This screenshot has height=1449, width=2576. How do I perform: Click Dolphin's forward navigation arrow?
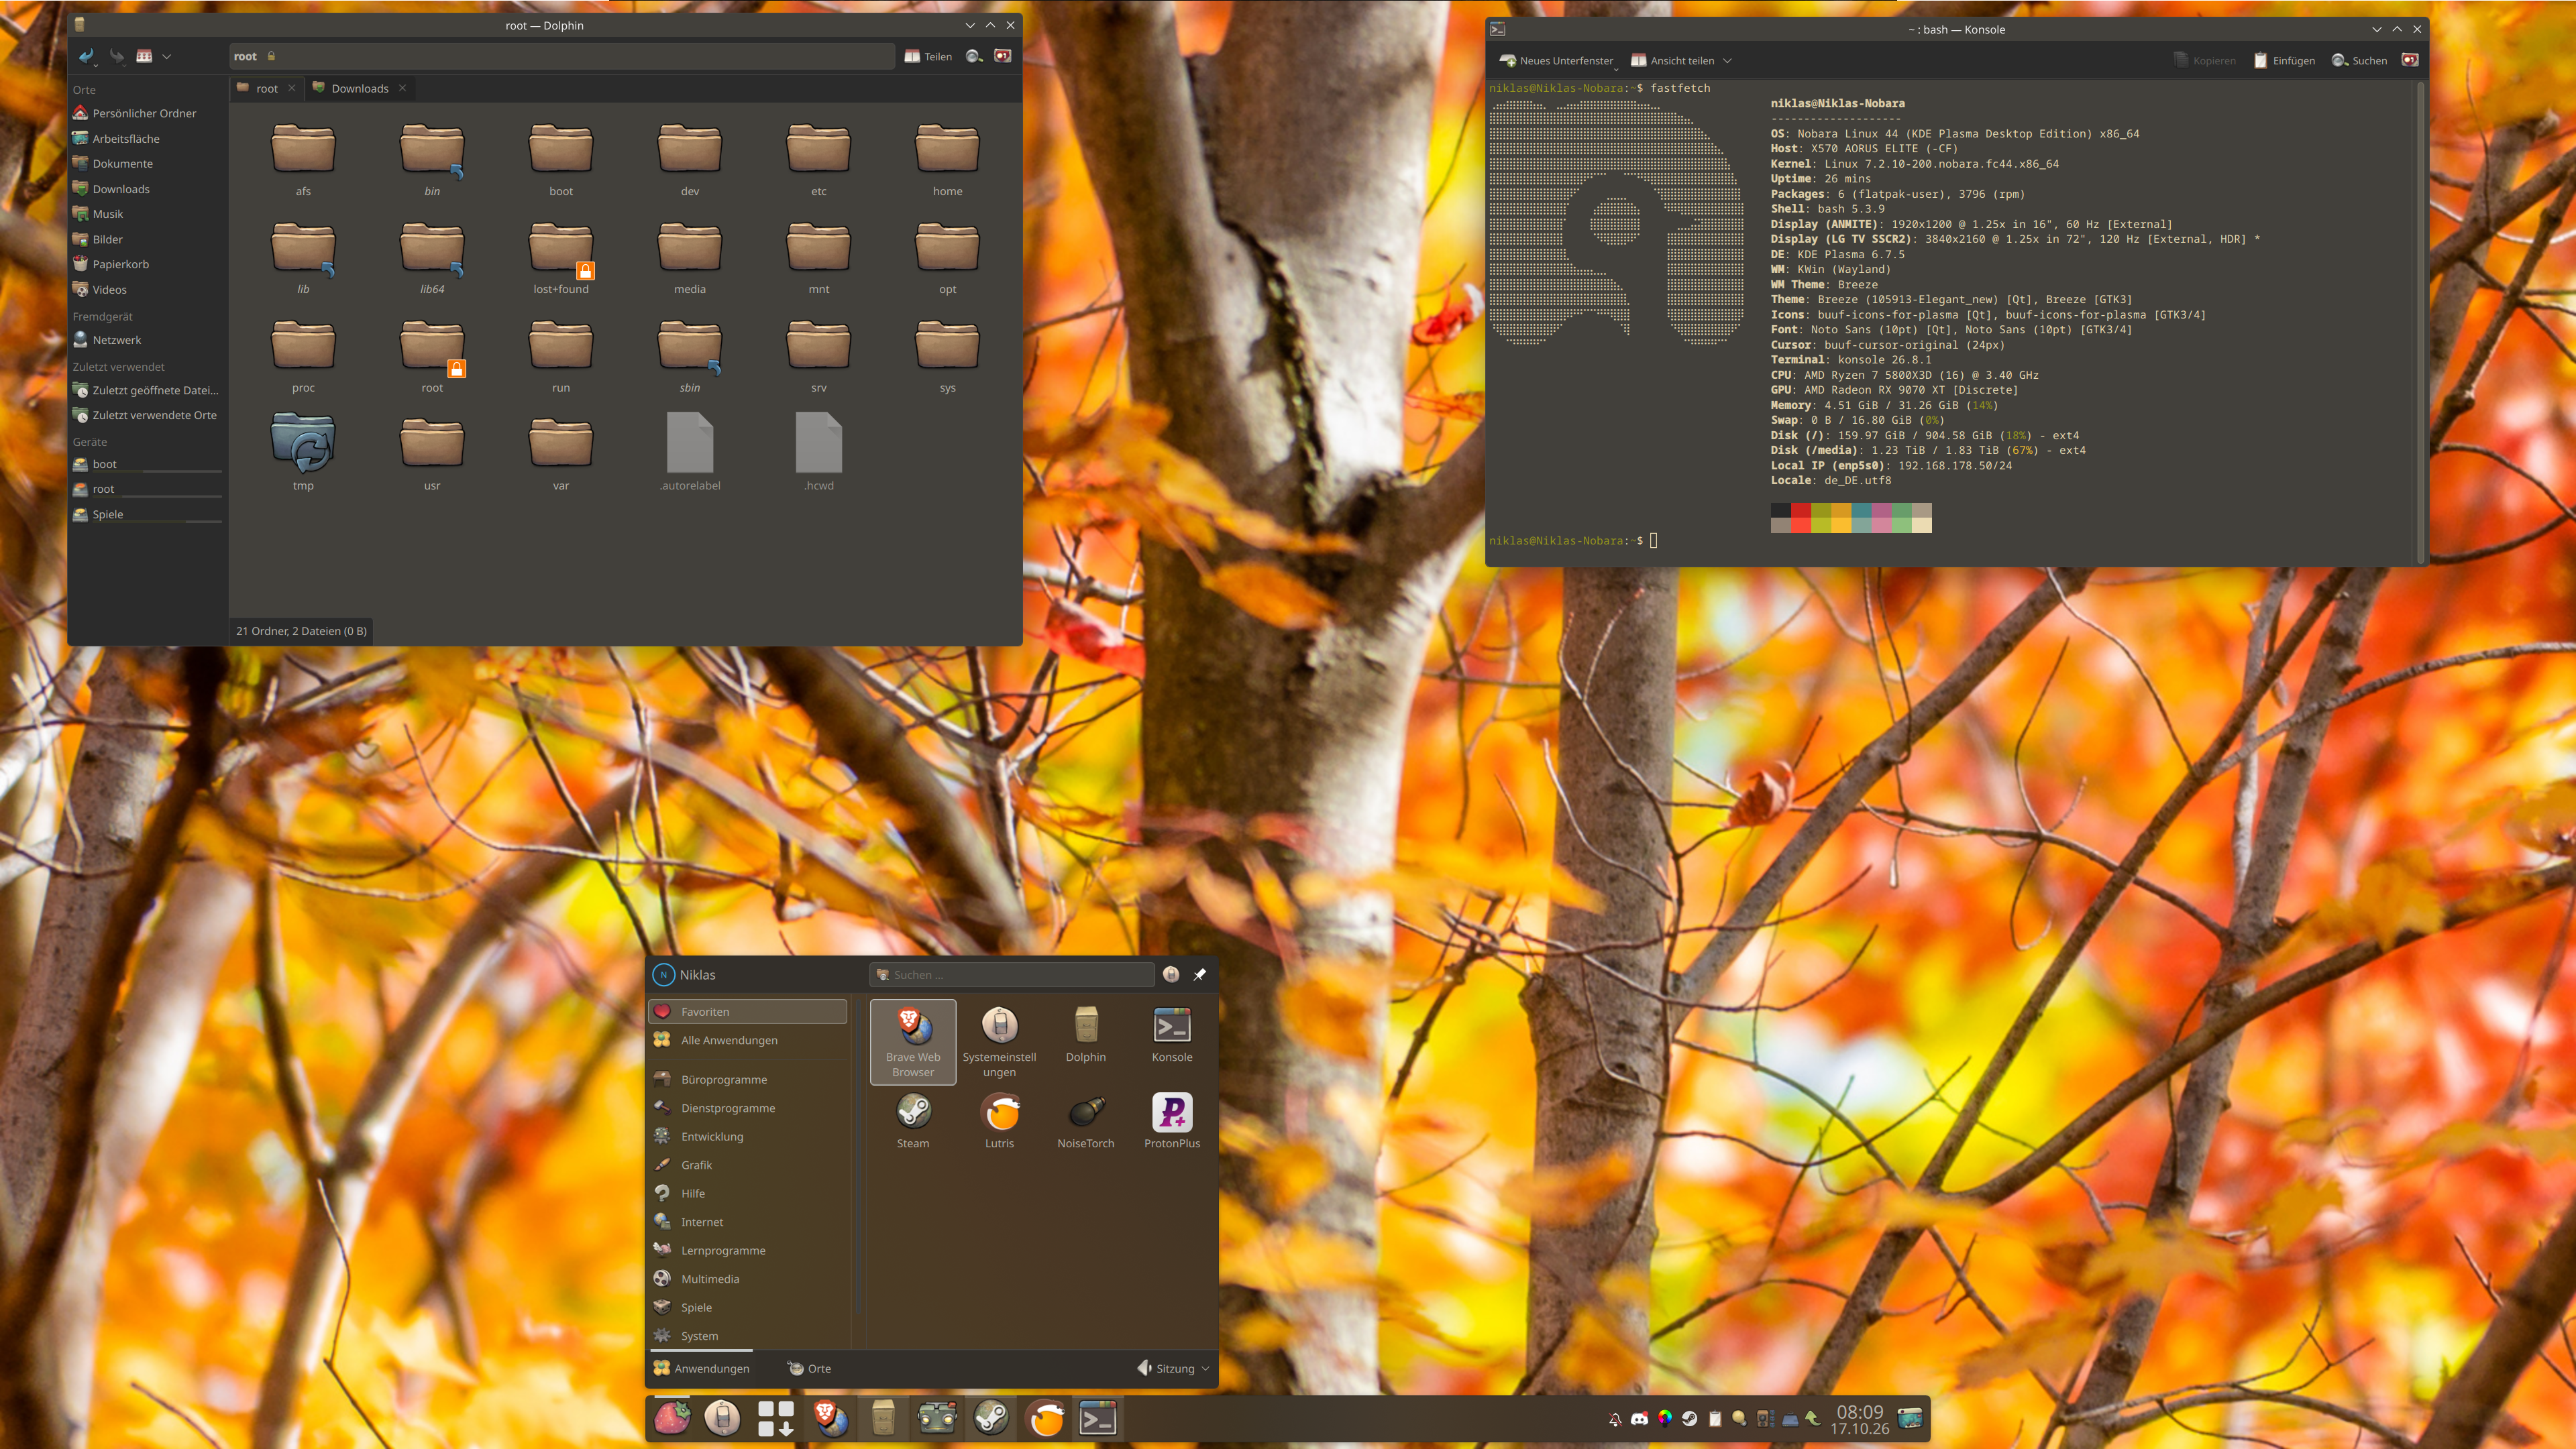(117, 57)
